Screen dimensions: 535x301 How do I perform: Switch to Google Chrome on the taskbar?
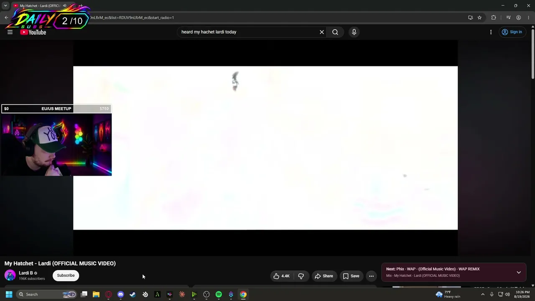(x=243, y=294)
